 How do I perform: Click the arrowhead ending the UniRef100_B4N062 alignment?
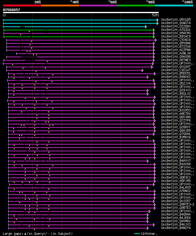click(148, 77)
